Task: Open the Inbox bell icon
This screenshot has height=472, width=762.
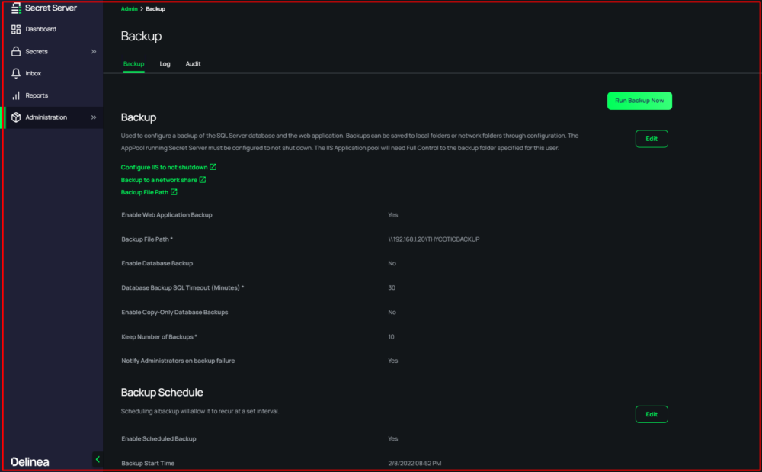Action: (16, 73)
